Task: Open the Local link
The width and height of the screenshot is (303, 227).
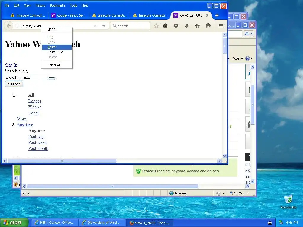Action: [x=33, y=113]
